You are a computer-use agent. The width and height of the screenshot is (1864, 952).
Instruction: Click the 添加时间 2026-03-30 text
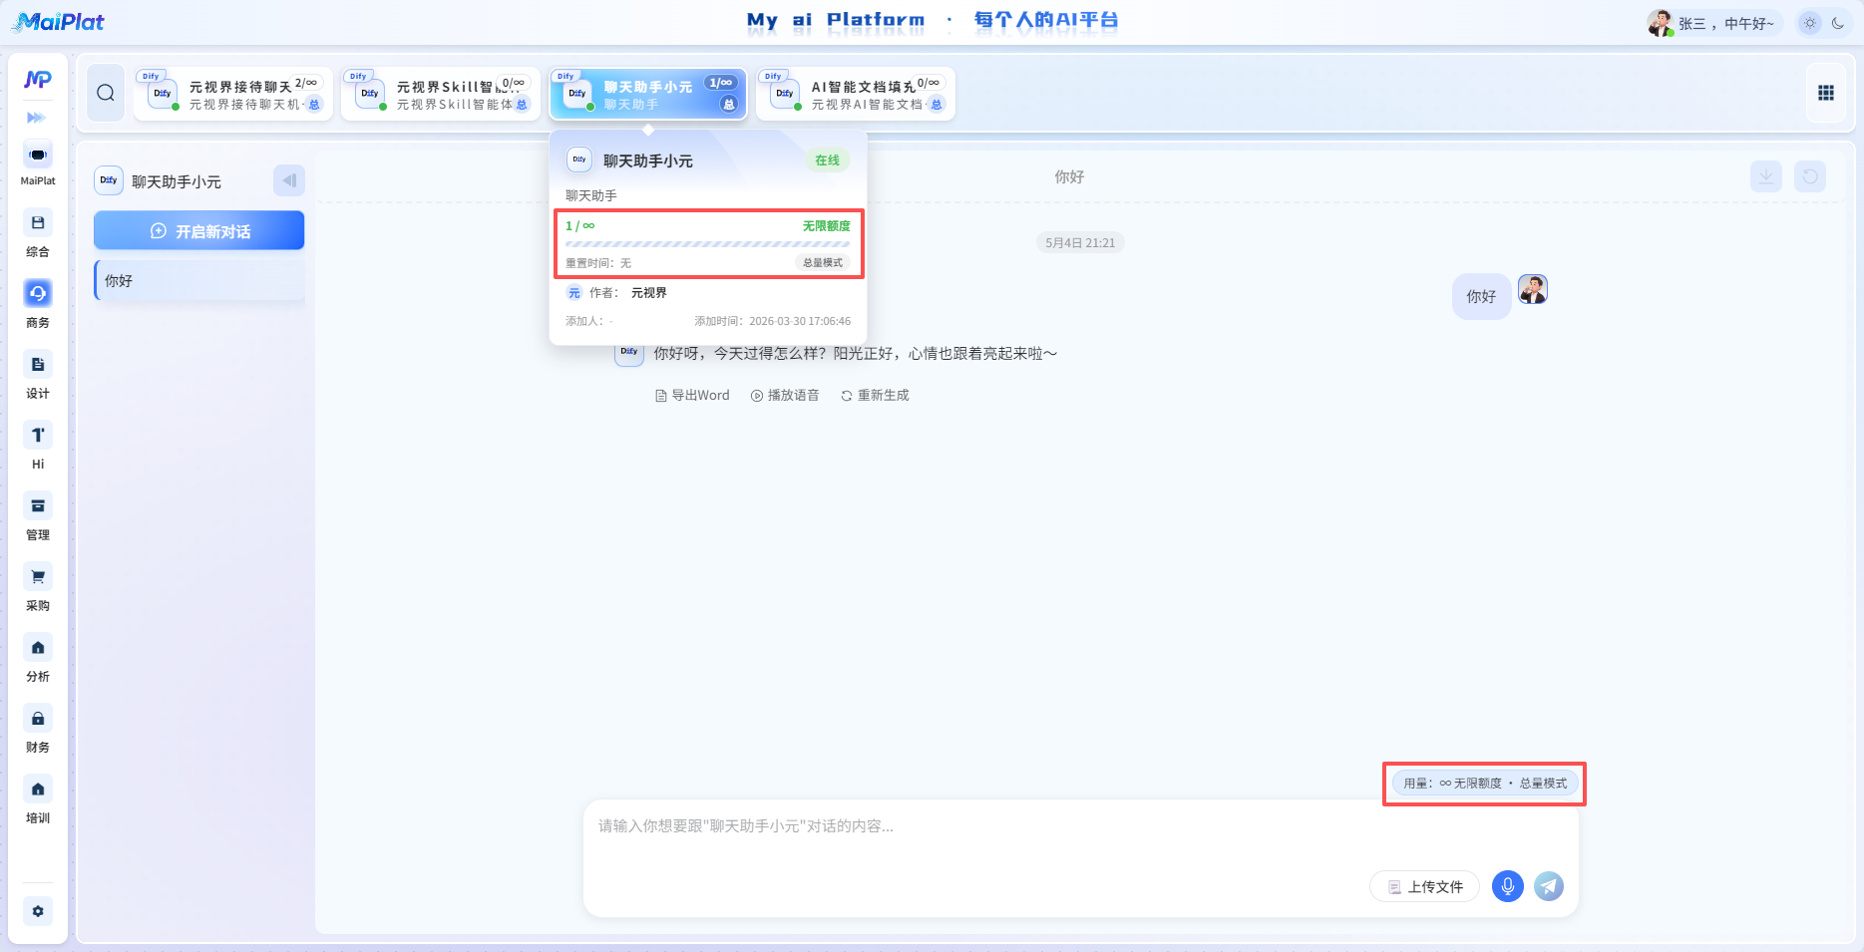(773, 321)
